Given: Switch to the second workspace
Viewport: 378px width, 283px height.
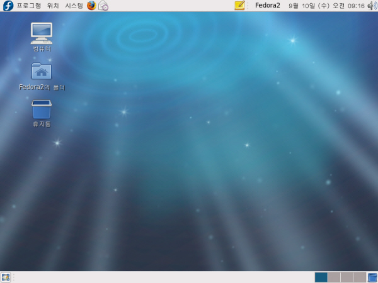Looking at the screenshot, I should coord(334,277).
